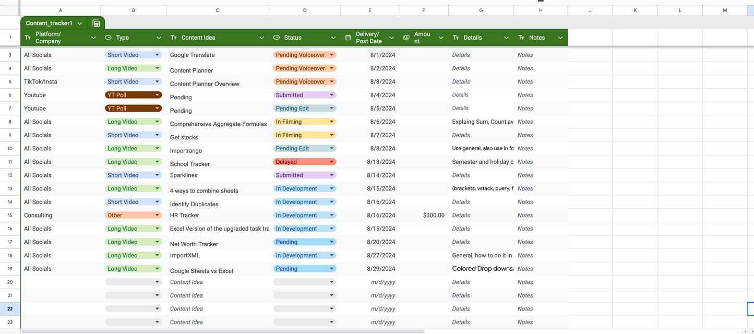Click the dropdown chip icon in Status header
Viewport: 754px width, 334px height.
click(277, 38)
